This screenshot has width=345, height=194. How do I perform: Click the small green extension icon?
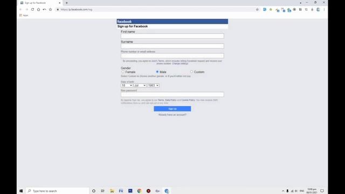point(271,10)
